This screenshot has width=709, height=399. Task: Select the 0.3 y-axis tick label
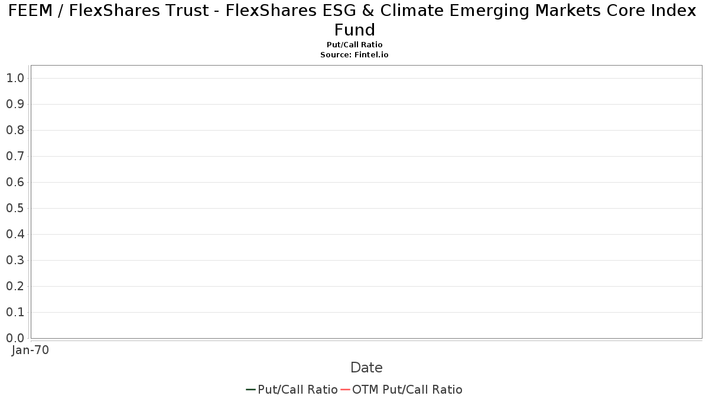coord(15,260)
